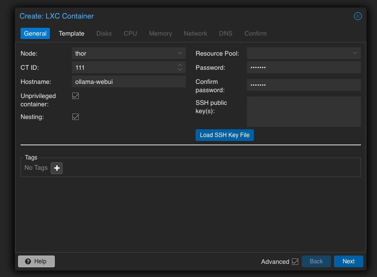Increase the CT ID with up arrow
The width and height of the screenshot is (377, 277).
point(180,65)
